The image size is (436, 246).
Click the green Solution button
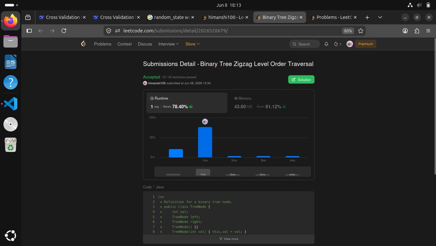(301, 80)
